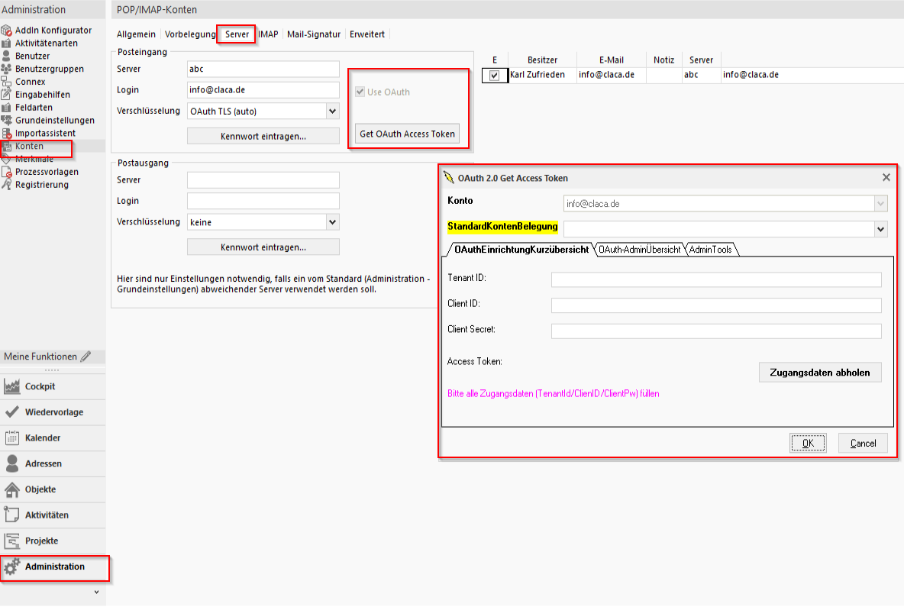Click the Prozessvorlagen icon
904x607 pixels.
(x=6, y=172)
